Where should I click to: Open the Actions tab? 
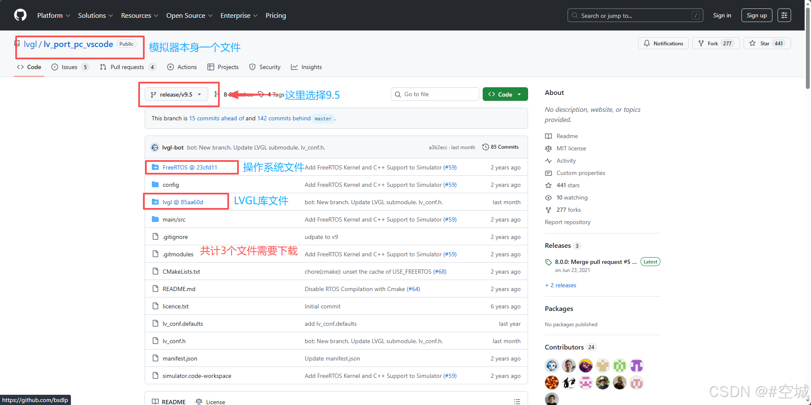tap(182, 67)
